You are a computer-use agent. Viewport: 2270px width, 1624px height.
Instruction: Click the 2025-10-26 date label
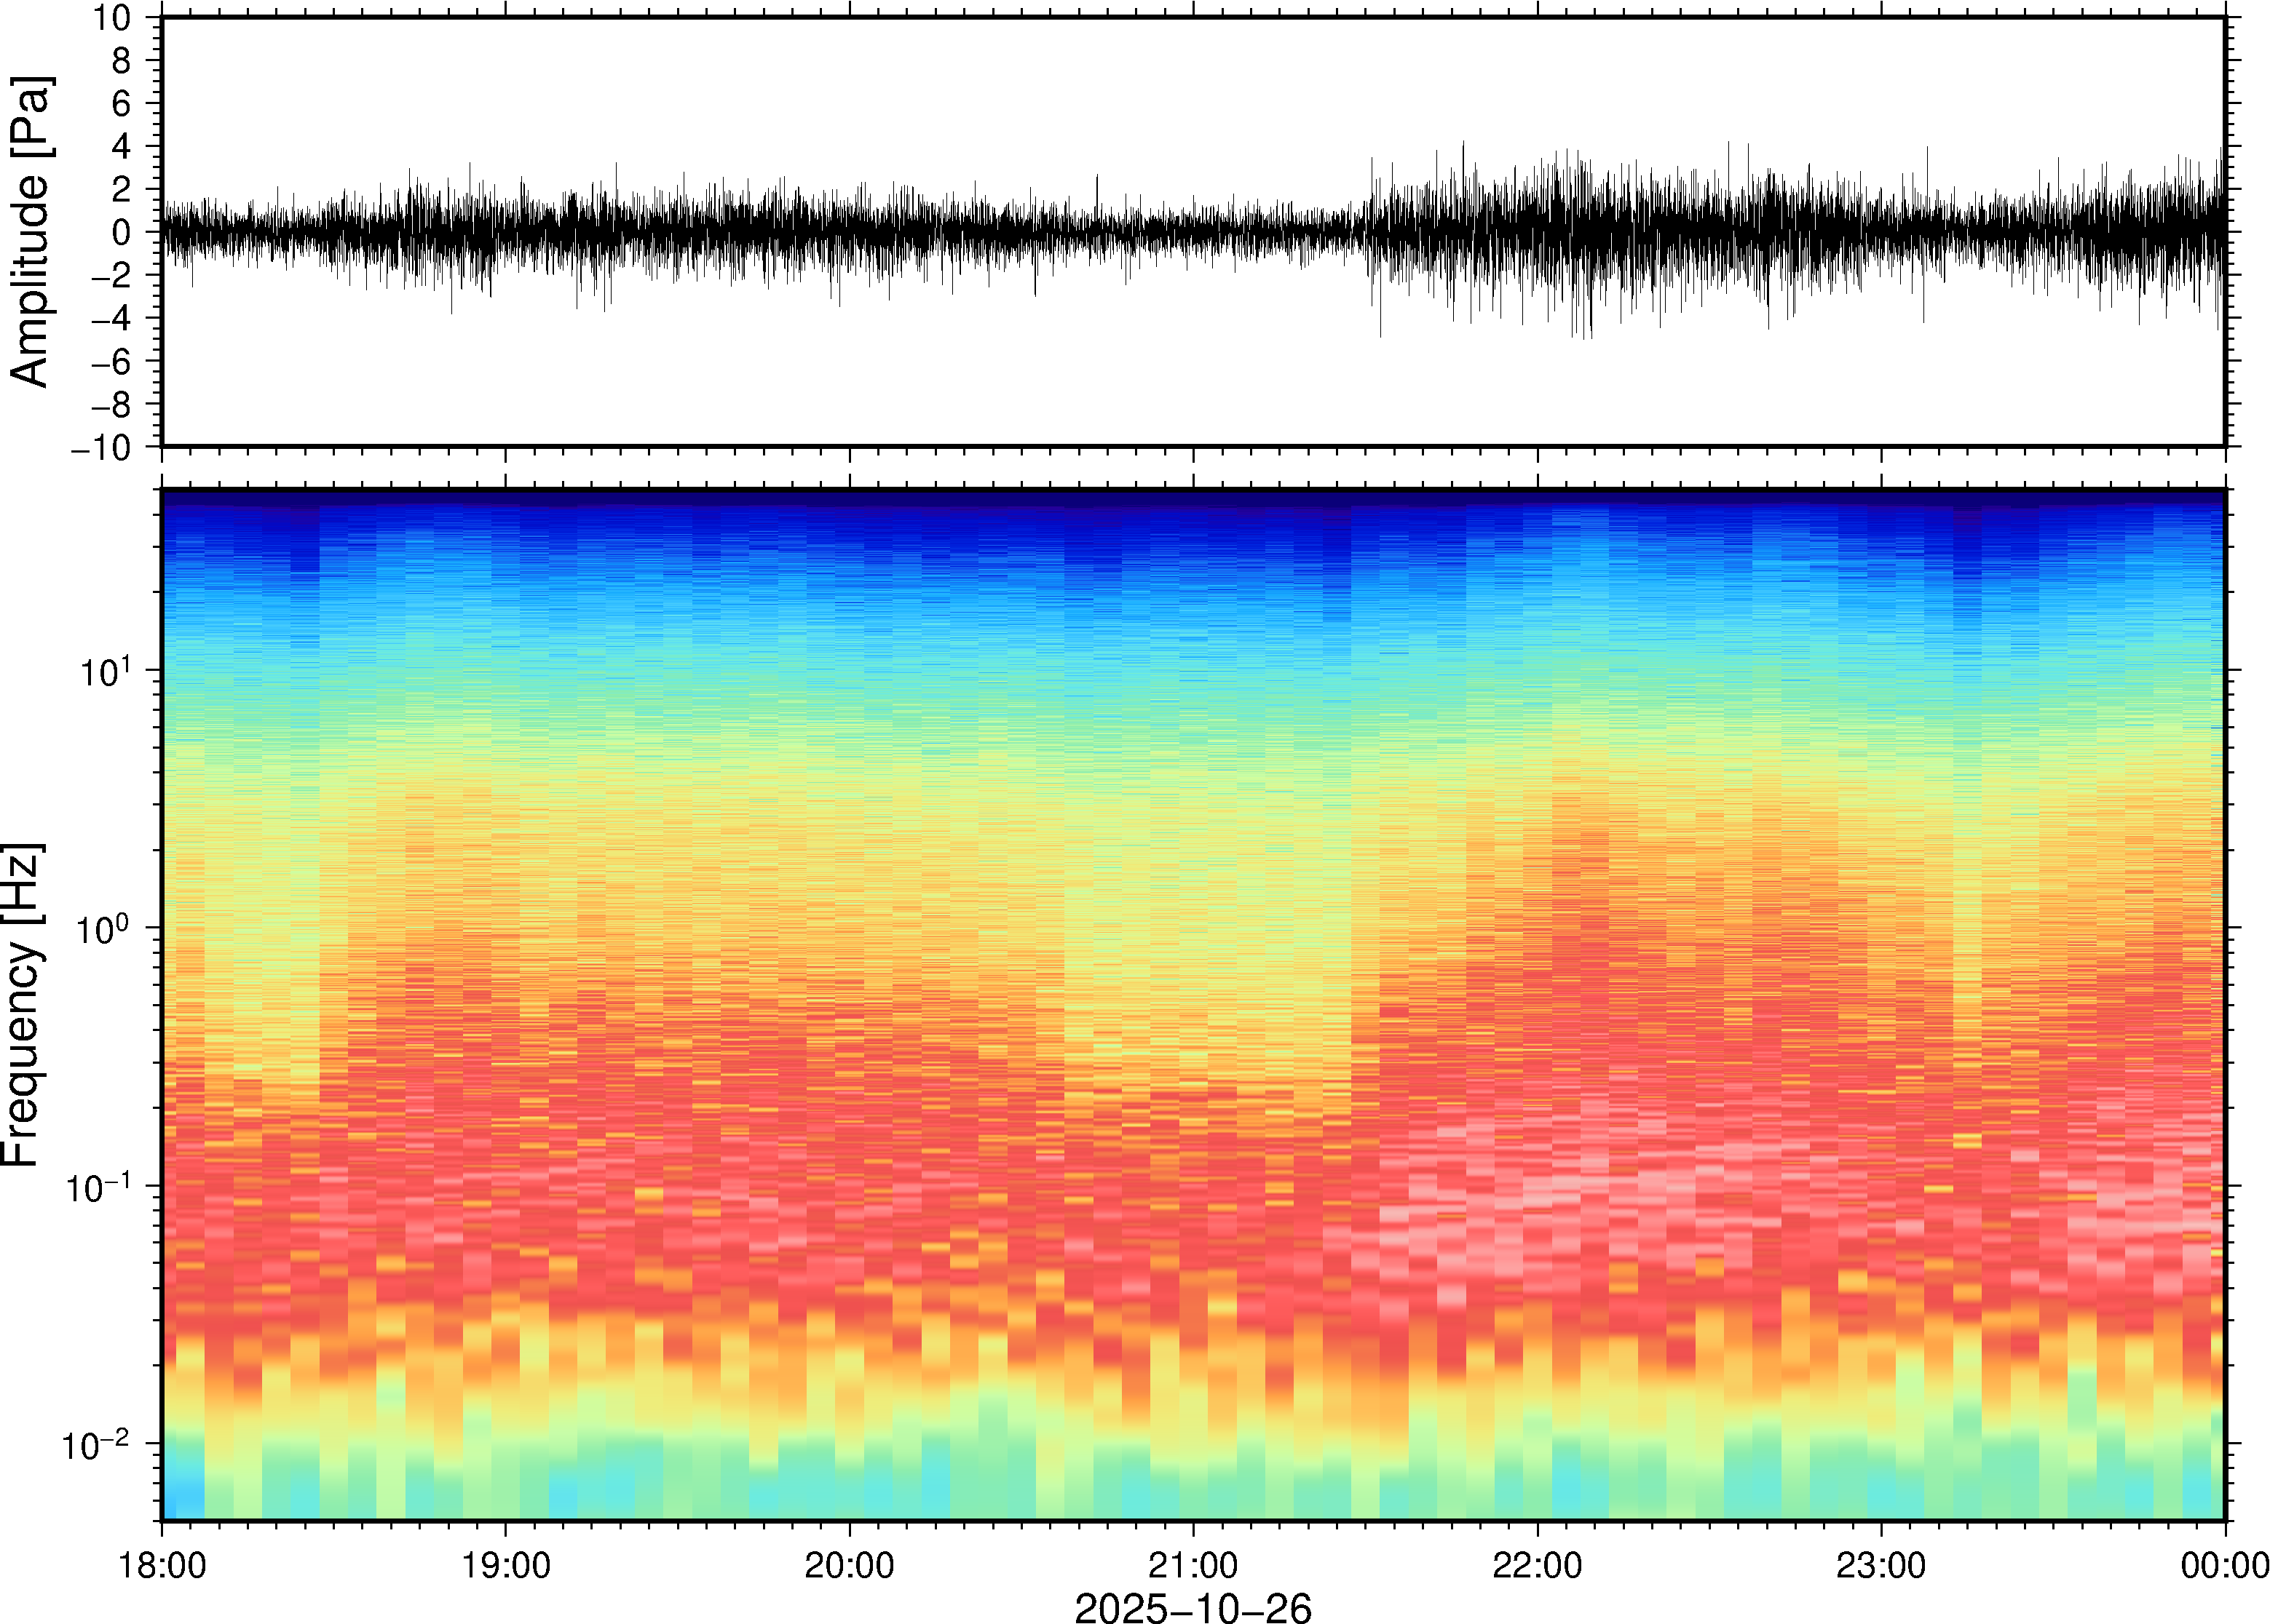coord(1193,1607)
